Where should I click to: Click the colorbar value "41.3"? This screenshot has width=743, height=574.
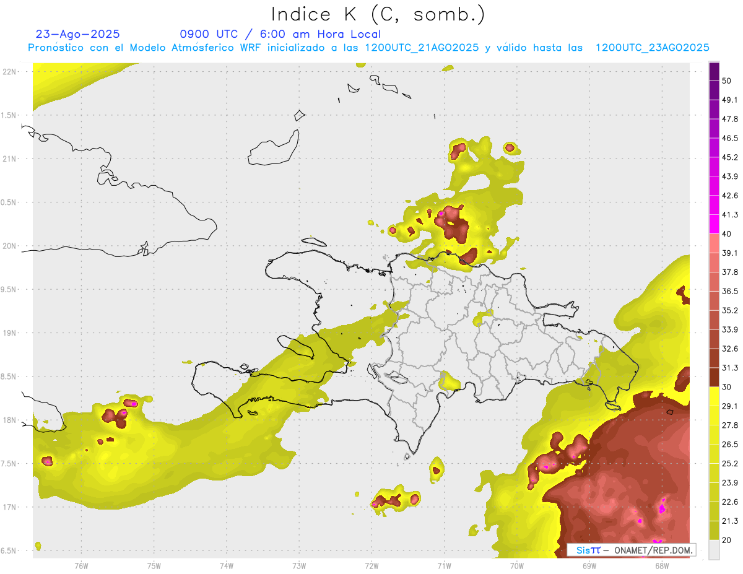(730, 215)
